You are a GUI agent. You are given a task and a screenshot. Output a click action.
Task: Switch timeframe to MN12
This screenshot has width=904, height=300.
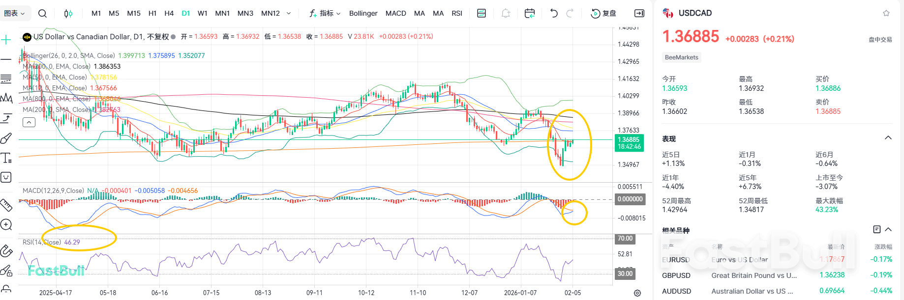pos(271,13)
